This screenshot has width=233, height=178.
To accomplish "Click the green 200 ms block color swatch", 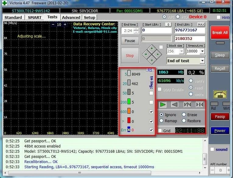I will click(x=129, y=101).
